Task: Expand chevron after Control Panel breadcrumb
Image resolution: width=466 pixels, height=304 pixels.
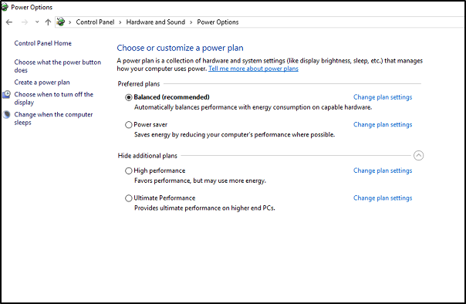Action: [x=120, y=22]
